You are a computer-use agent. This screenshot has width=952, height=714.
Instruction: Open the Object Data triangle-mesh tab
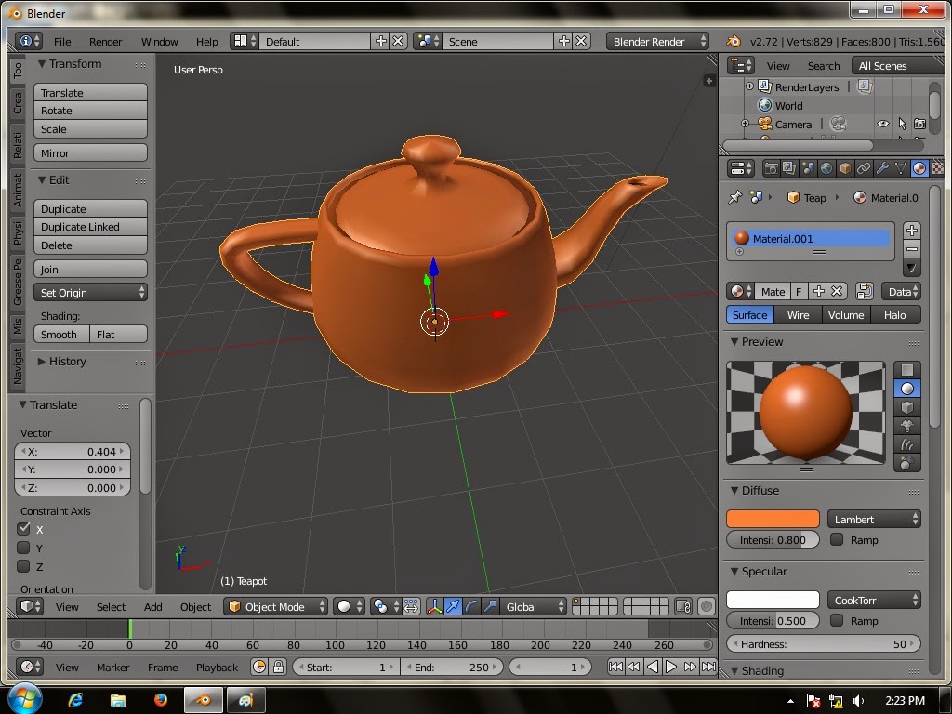[x=901, y=168]
